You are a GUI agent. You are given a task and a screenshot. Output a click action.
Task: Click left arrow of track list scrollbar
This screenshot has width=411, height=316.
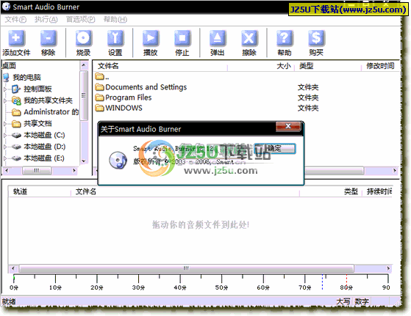click(x=12, y=268)
